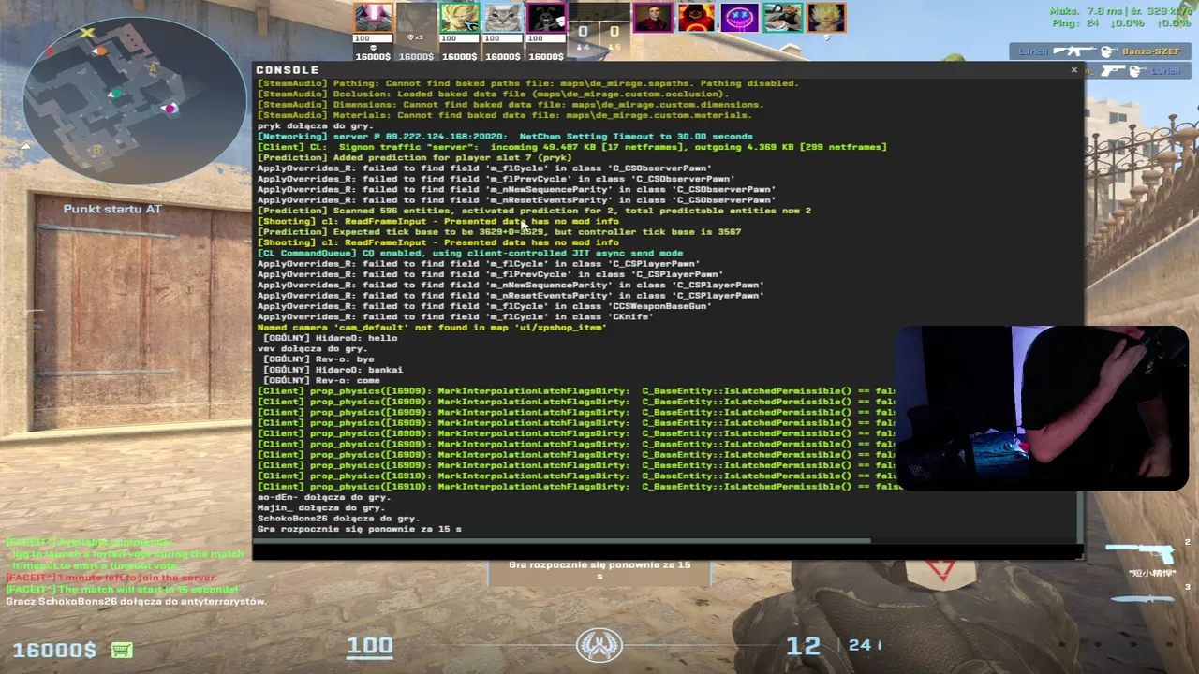The width and height of the screenshot is (1199, 674).
Task: Click the streamer webcam overlay
Action: 1042,408
